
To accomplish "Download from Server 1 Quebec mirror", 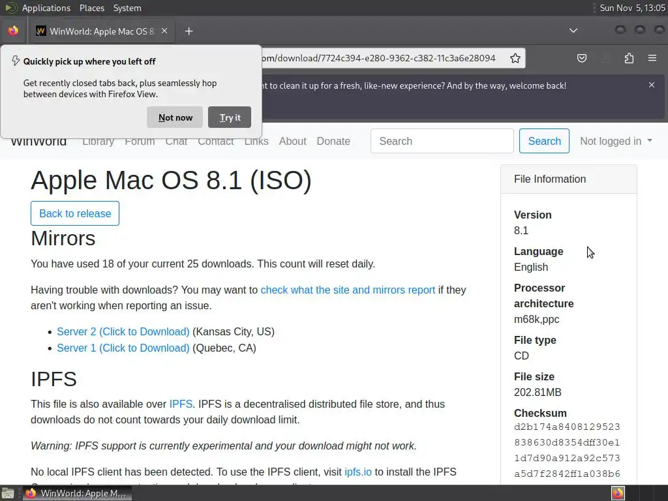I will 123,348.
